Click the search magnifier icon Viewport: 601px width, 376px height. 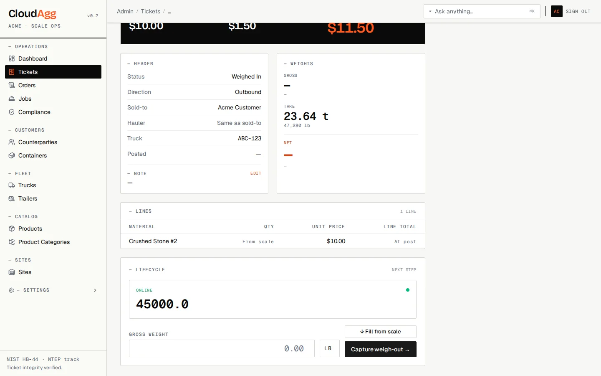tap(430, 11)
